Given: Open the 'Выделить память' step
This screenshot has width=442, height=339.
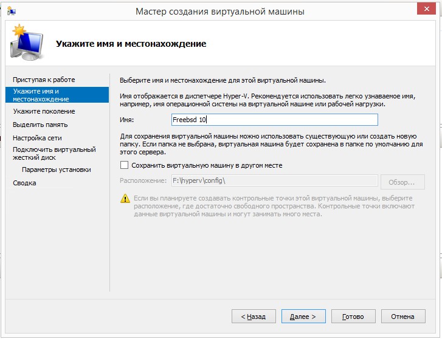Looking at the screenshot, I should tap(40, 125).
